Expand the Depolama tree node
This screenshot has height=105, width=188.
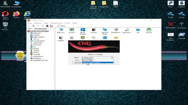coord(28,45)
